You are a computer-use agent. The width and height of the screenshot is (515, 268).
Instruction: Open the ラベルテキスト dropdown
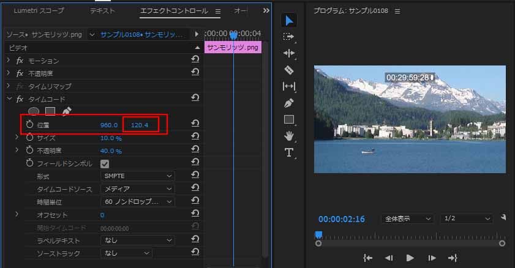pos(137,240)
